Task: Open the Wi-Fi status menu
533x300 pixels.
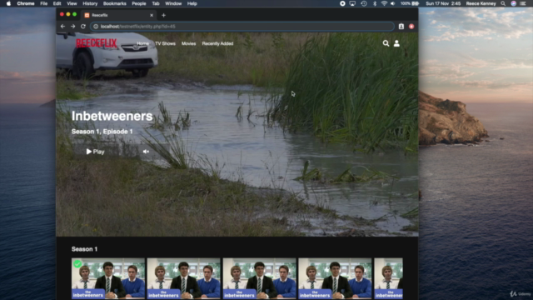Action: pos(384,3)
